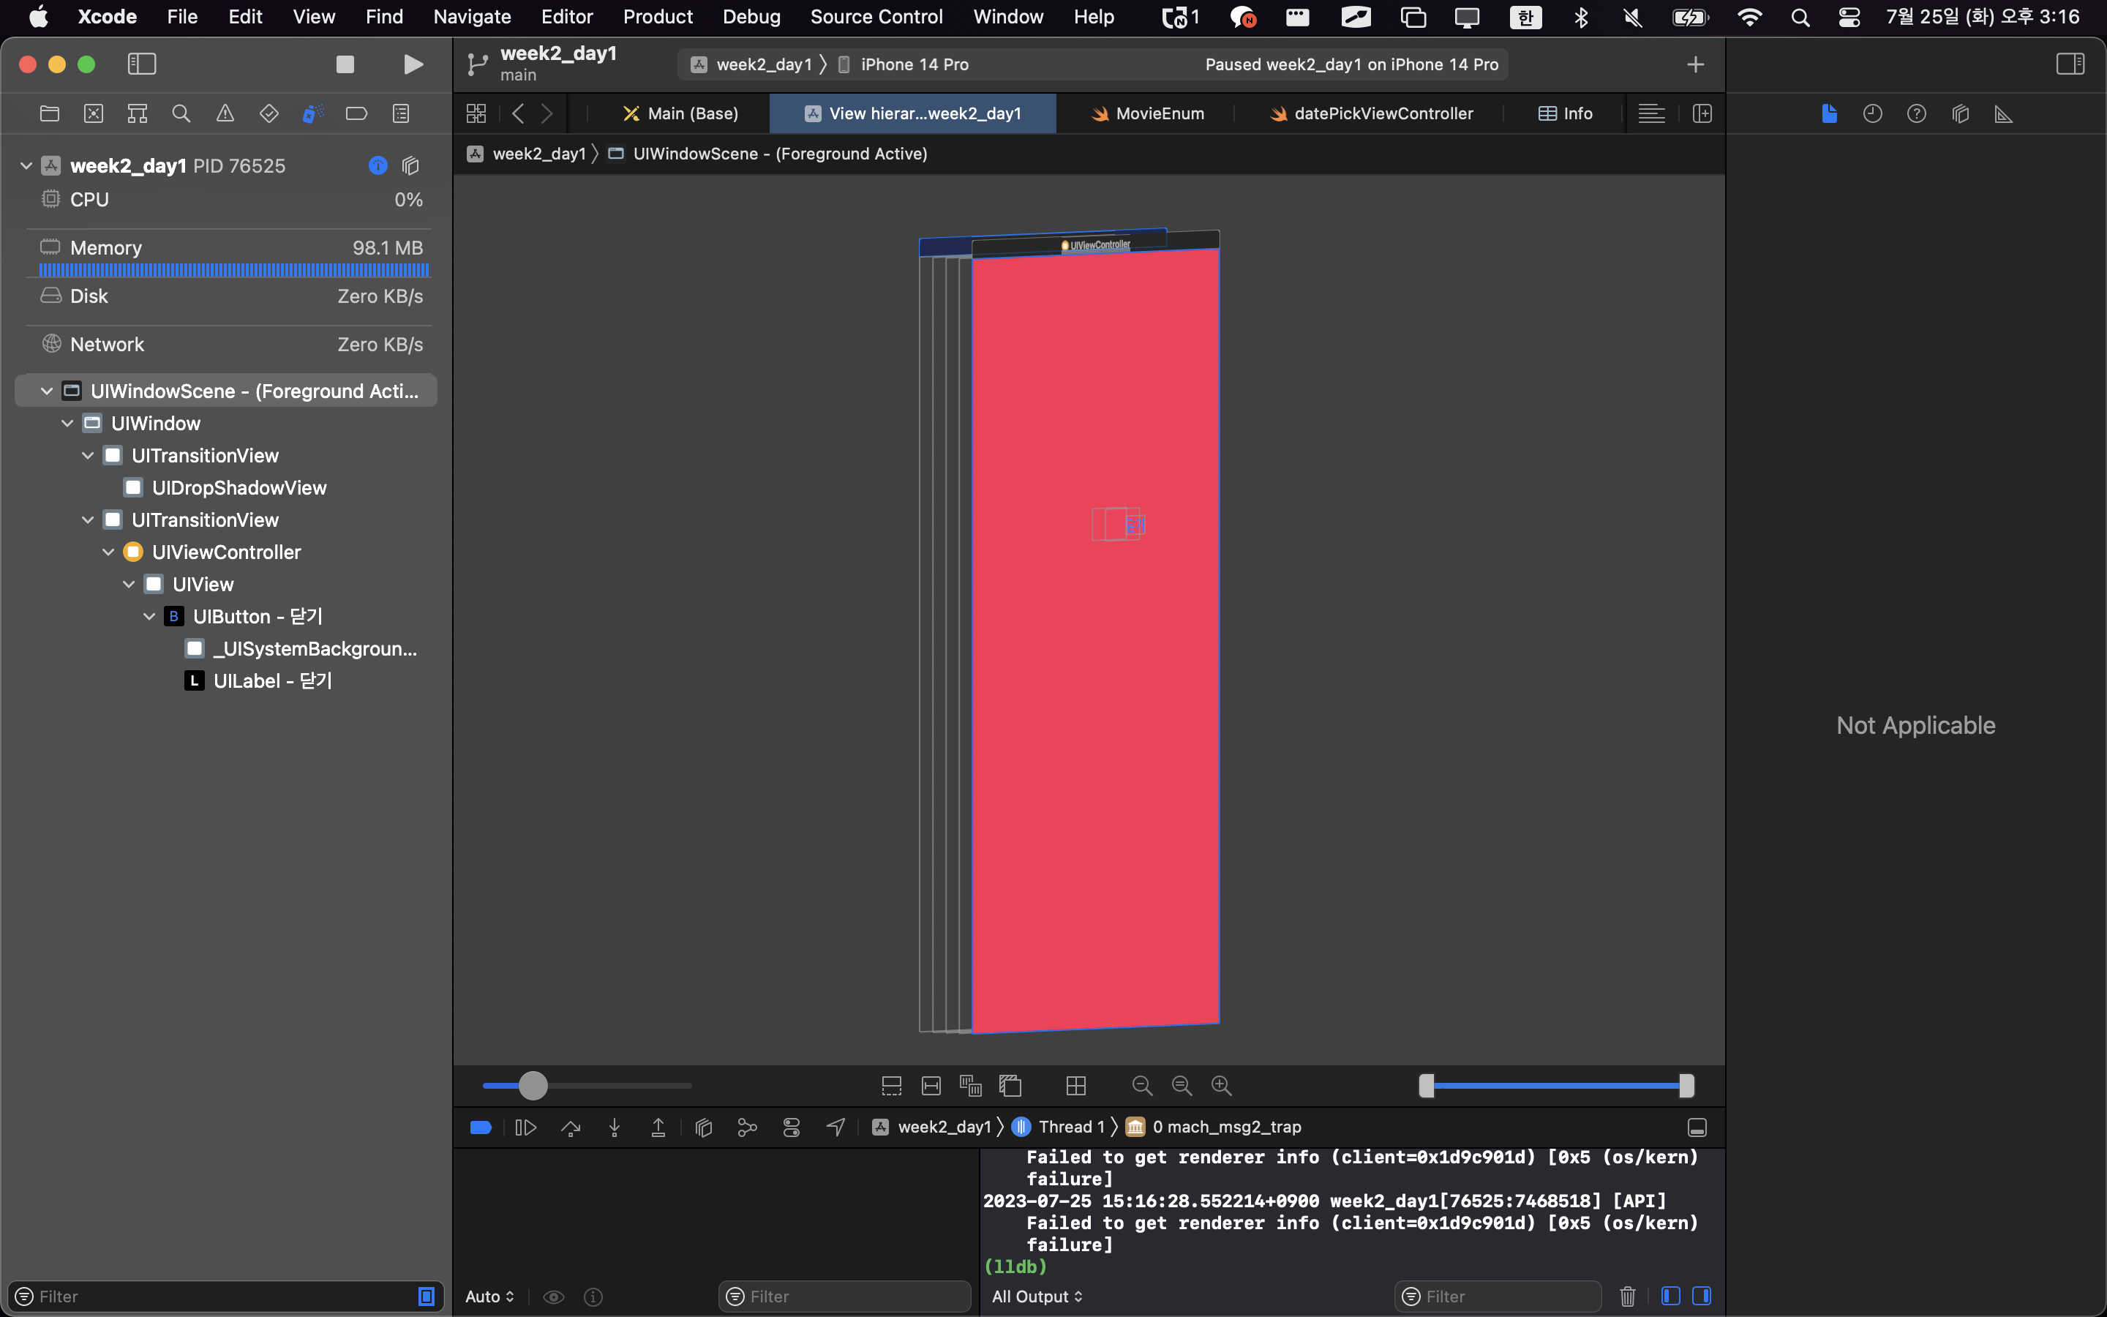Select the Debug navigator icon
Viewport: 2107px width, 1317px height.
click(312, 113)
